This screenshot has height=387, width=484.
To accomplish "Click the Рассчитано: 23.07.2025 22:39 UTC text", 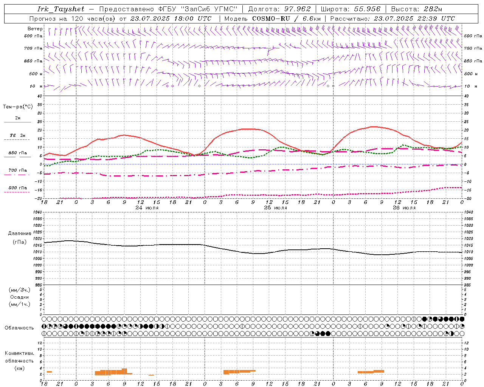I will 392,19.
